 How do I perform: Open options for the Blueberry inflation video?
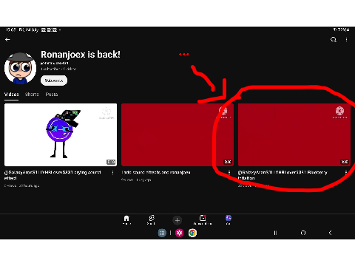click(346, 173)
